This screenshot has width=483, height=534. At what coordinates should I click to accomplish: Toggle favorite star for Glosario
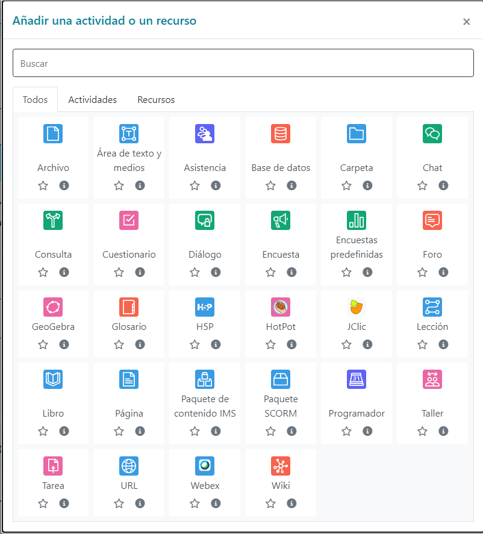click(x=119, y=344)
